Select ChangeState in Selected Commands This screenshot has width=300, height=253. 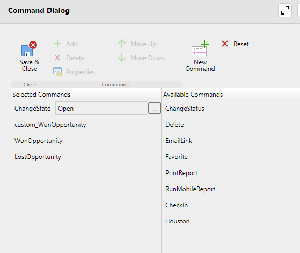pos(33,109)
